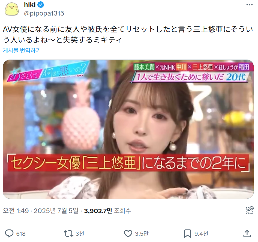
Task: Click the blue verified badge
Action: point(41,5)
